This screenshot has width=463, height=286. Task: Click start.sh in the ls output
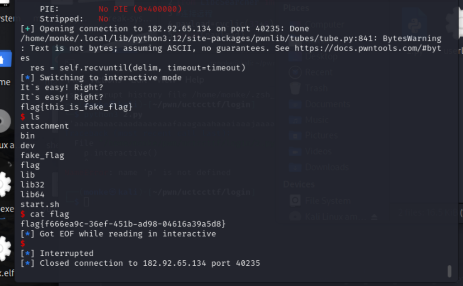(x=40, y=204)
